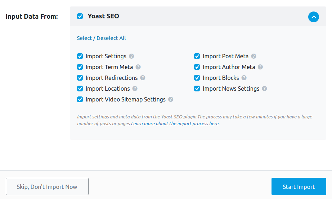Screen dimensions: 332x199
Task: Disable the Import Redirections checkbox
Action: pyautogui.click(x=80, y=78)
